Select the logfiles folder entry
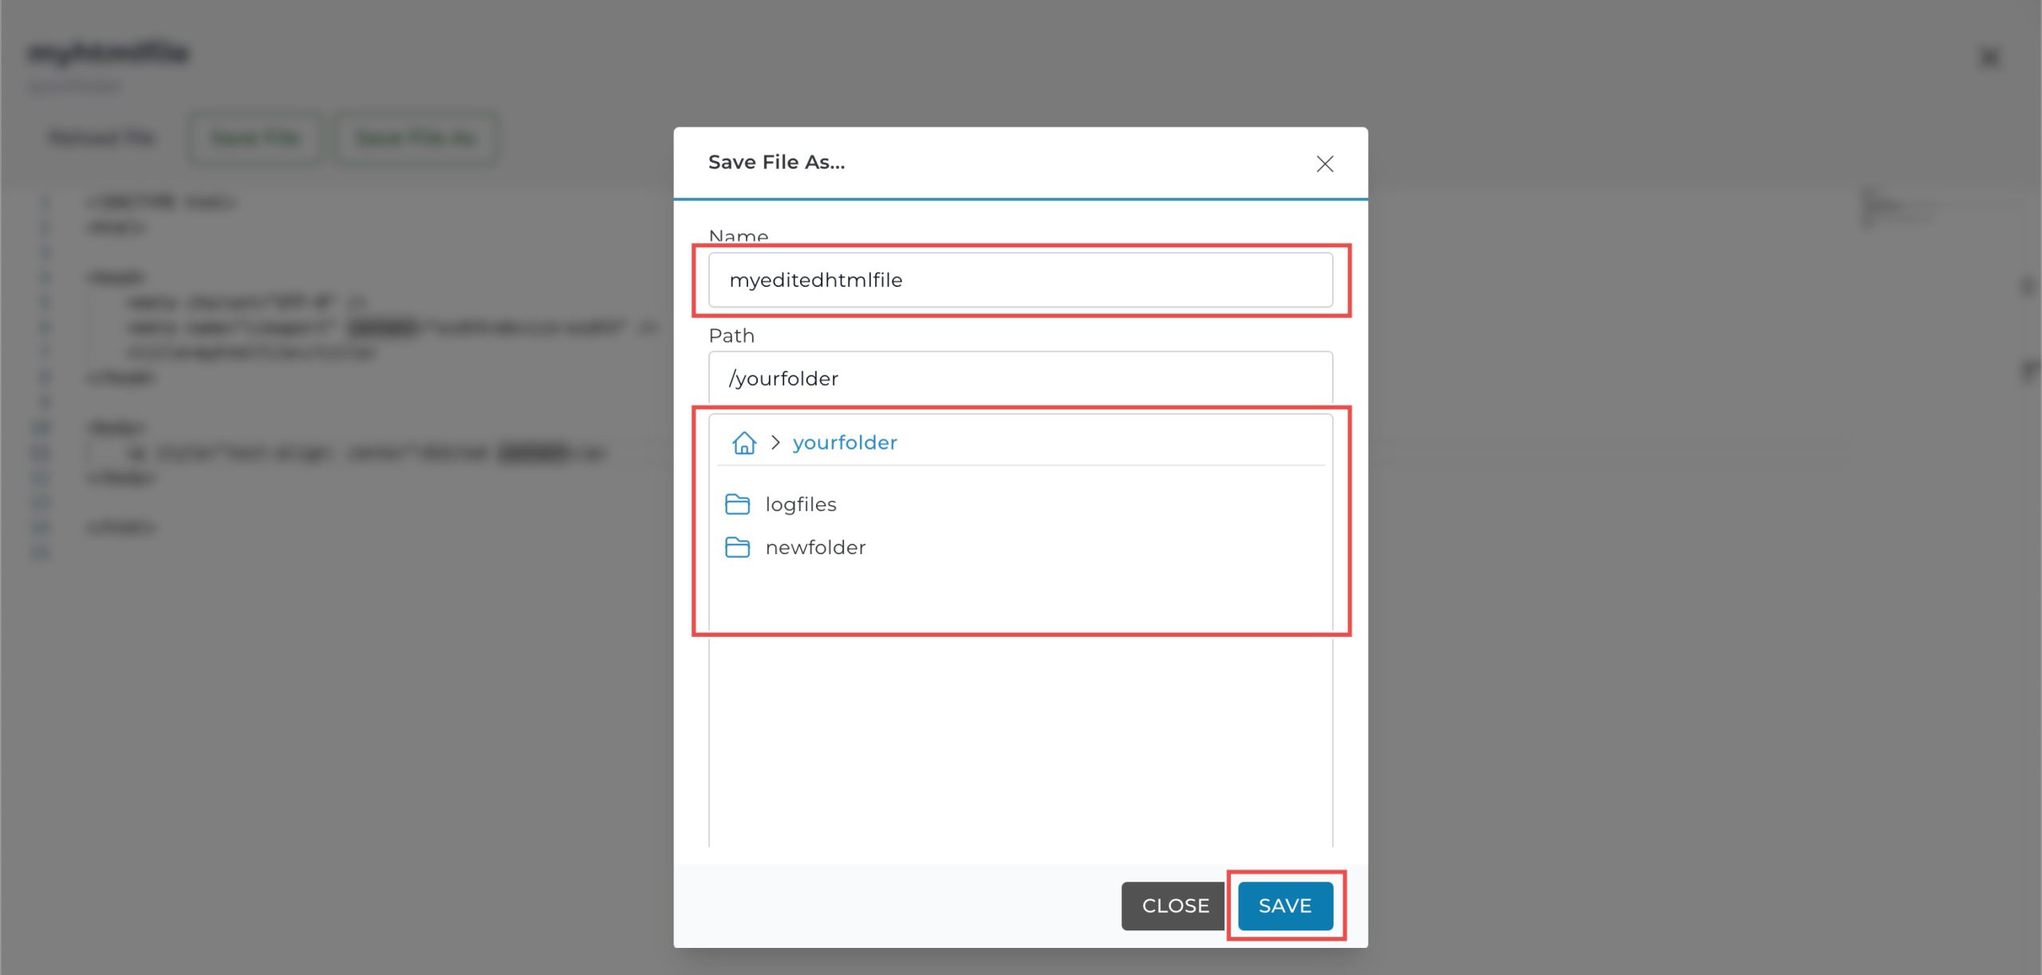The width and height of the screenshot is (2042, 975). [800, 504]
